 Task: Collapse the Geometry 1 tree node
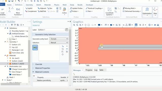5,42
